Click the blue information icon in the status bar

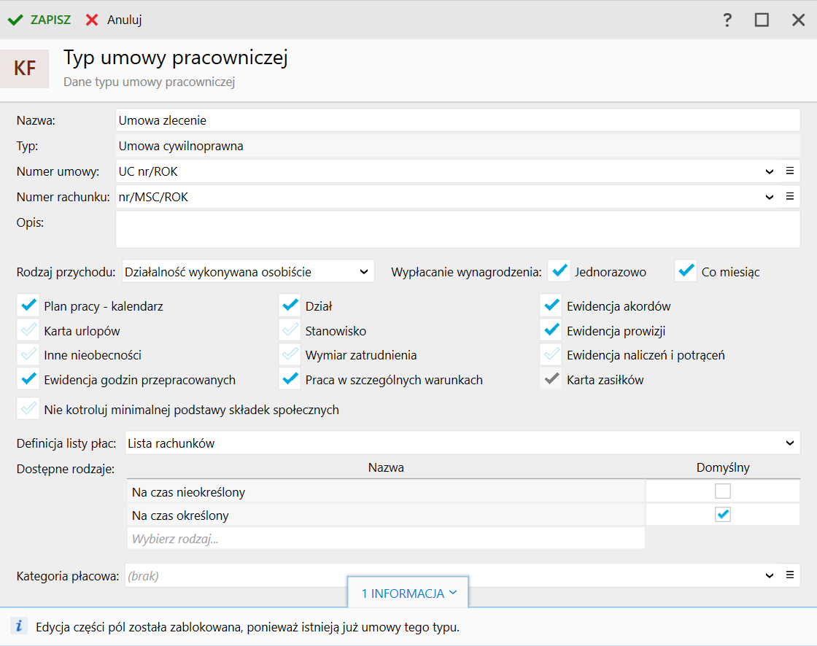coord(20,626)
